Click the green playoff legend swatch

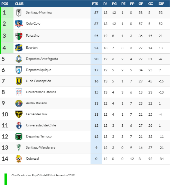click(6, 179)
